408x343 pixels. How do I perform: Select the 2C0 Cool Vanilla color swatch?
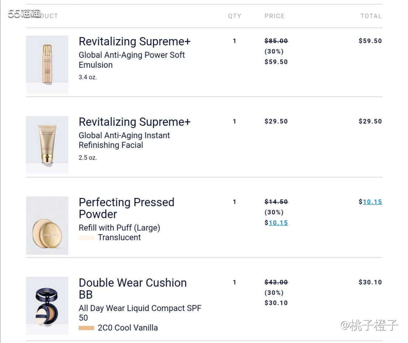[x=86, y=328]
